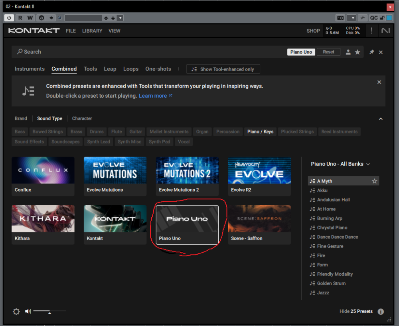Click the plugin header preset name field
This screenshot has width=399, height=326.
[83, 18]
